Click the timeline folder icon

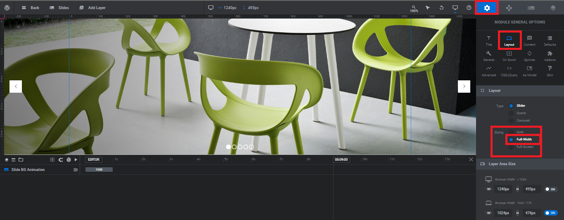point(21,159)
